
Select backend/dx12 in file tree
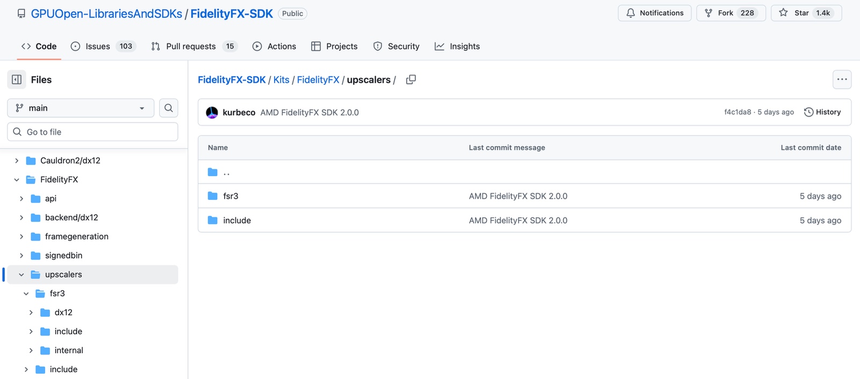[71, 217]
